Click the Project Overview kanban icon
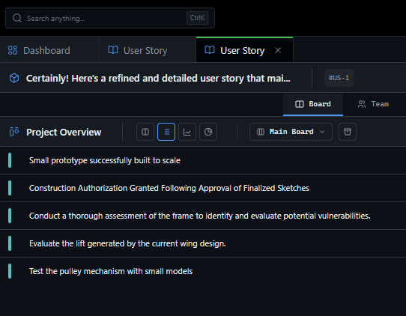The width and height of the screenshot is (406, 316). click(x=14, y=132)
